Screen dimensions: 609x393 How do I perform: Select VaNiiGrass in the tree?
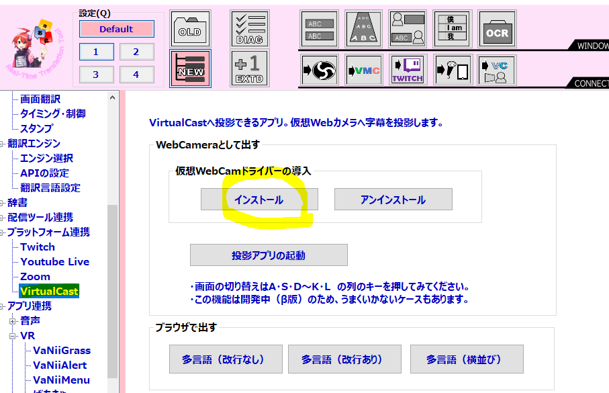tap(62, 350)
